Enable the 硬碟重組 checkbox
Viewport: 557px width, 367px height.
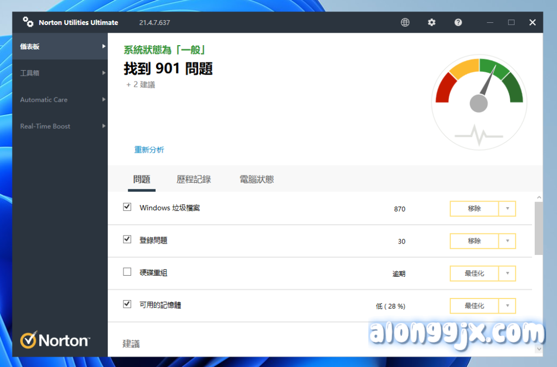tap(127, 272)
